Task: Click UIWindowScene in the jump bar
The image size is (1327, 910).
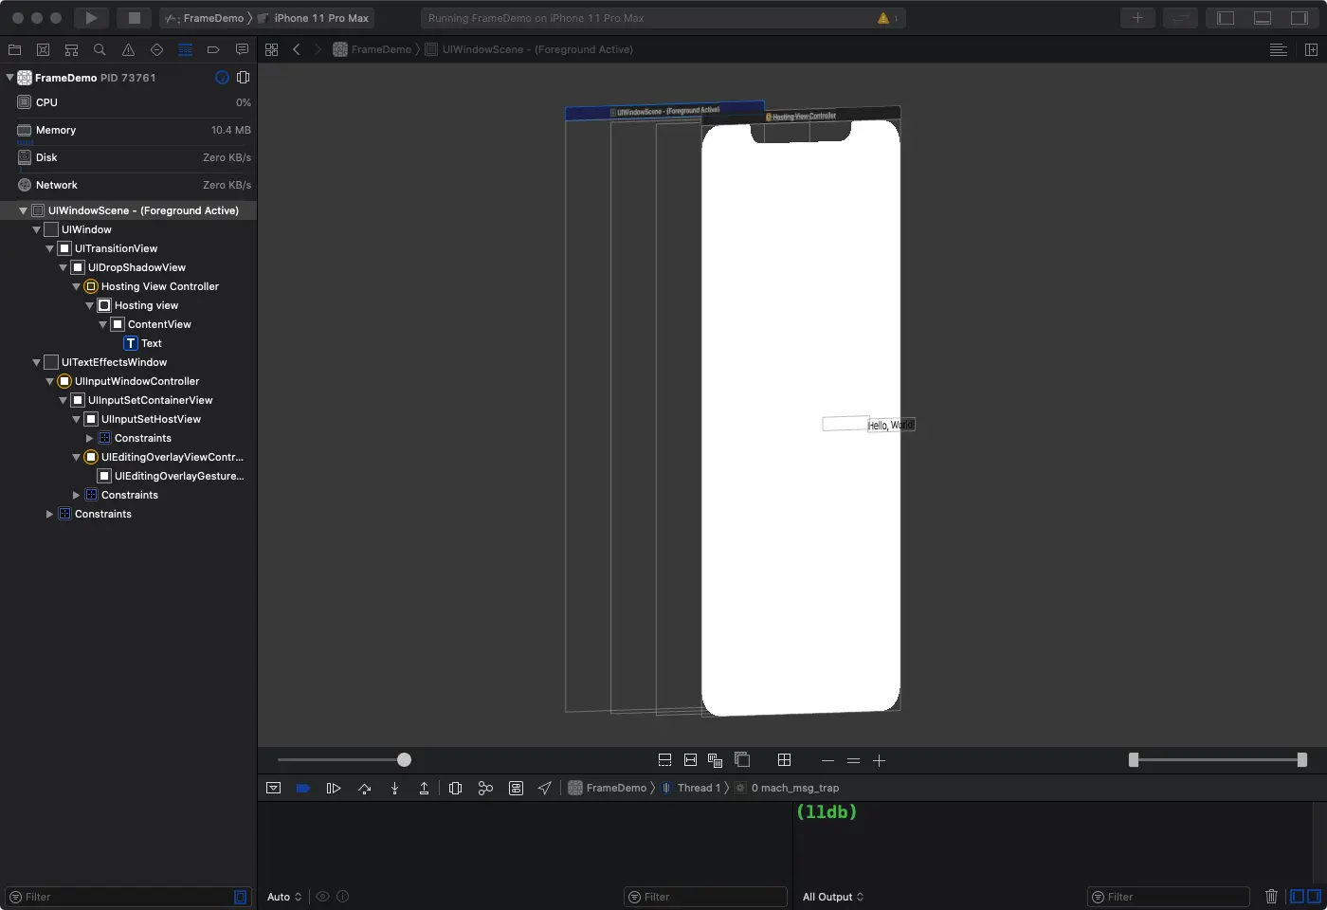Action: click(x=529, y=49)
